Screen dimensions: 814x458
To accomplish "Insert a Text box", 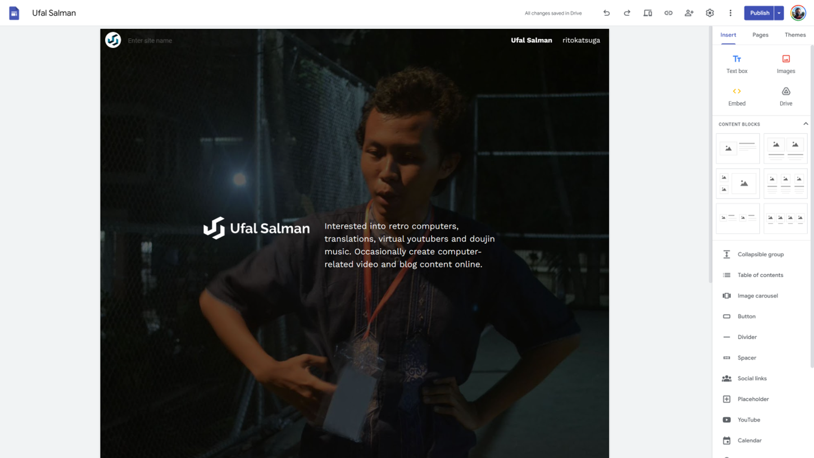I will pos(737,64).
